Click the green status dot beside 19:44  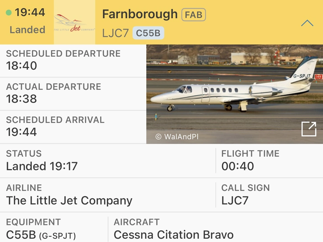(9, 12)
